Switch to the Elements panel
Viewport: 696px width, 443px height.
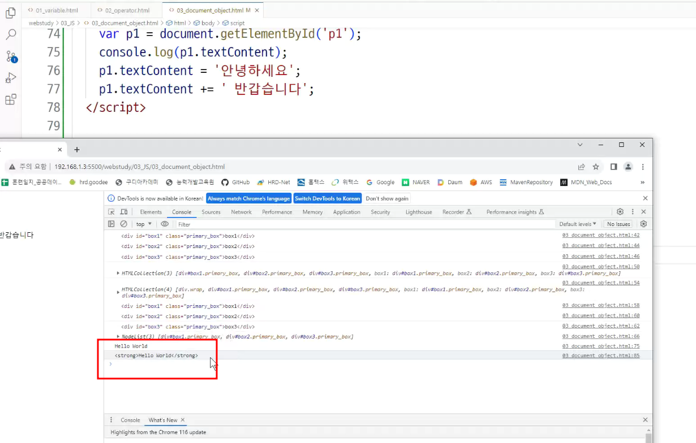click(151, 212)
